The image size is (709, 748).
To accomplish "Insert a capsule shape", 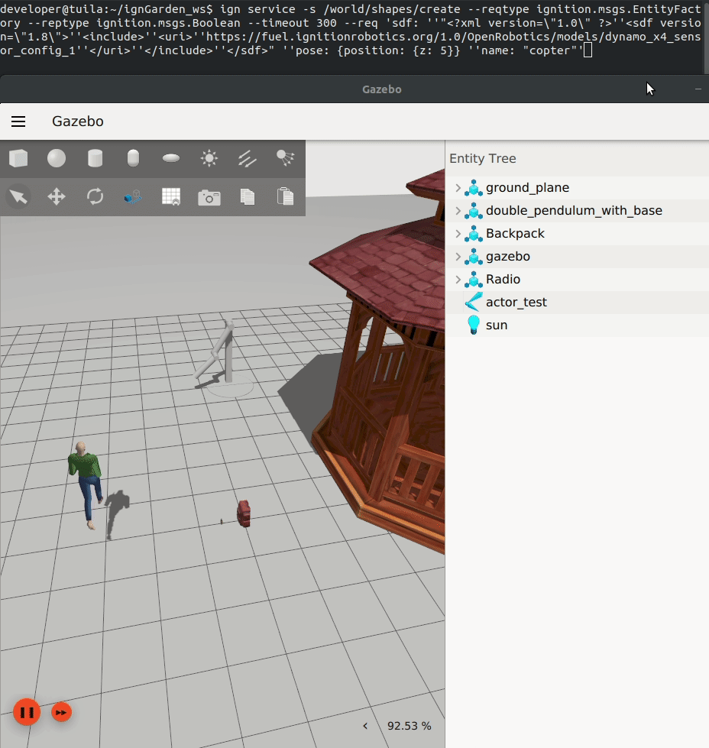I will [x=133, y=158].
